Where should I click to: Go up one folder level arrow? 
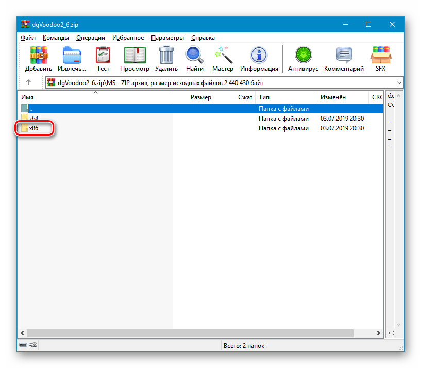click(x=28, y=82)
